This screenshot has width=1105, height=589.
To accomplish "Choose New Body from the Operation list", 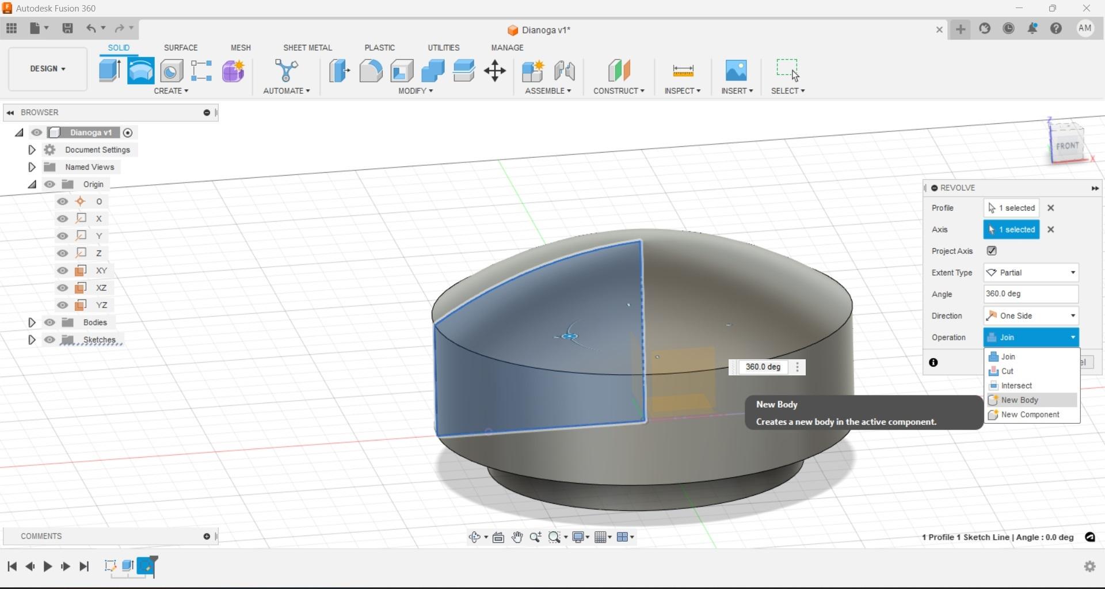I will [x=1019, y=400].
